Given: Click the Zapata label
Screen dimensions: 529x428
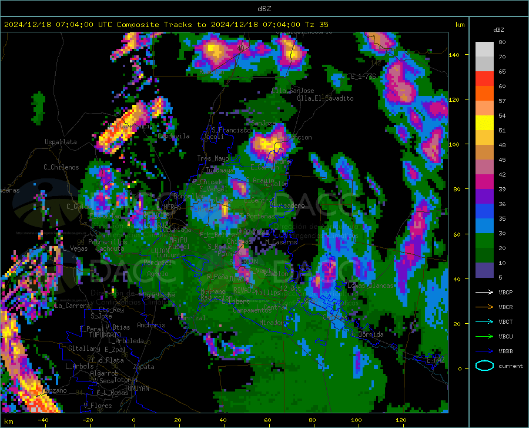Looking at the screenshot, I should tap(144, 367).
